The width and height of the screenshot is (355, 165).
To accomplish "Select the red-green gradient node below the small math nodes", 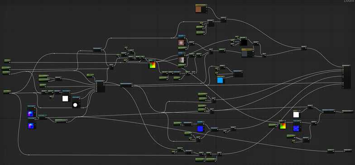I will 152,64.
